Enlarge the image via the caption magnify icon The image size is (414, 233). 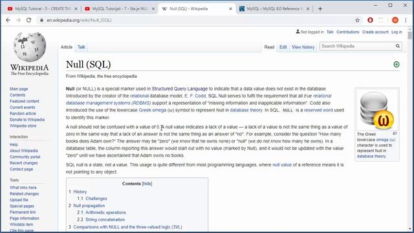395,134
